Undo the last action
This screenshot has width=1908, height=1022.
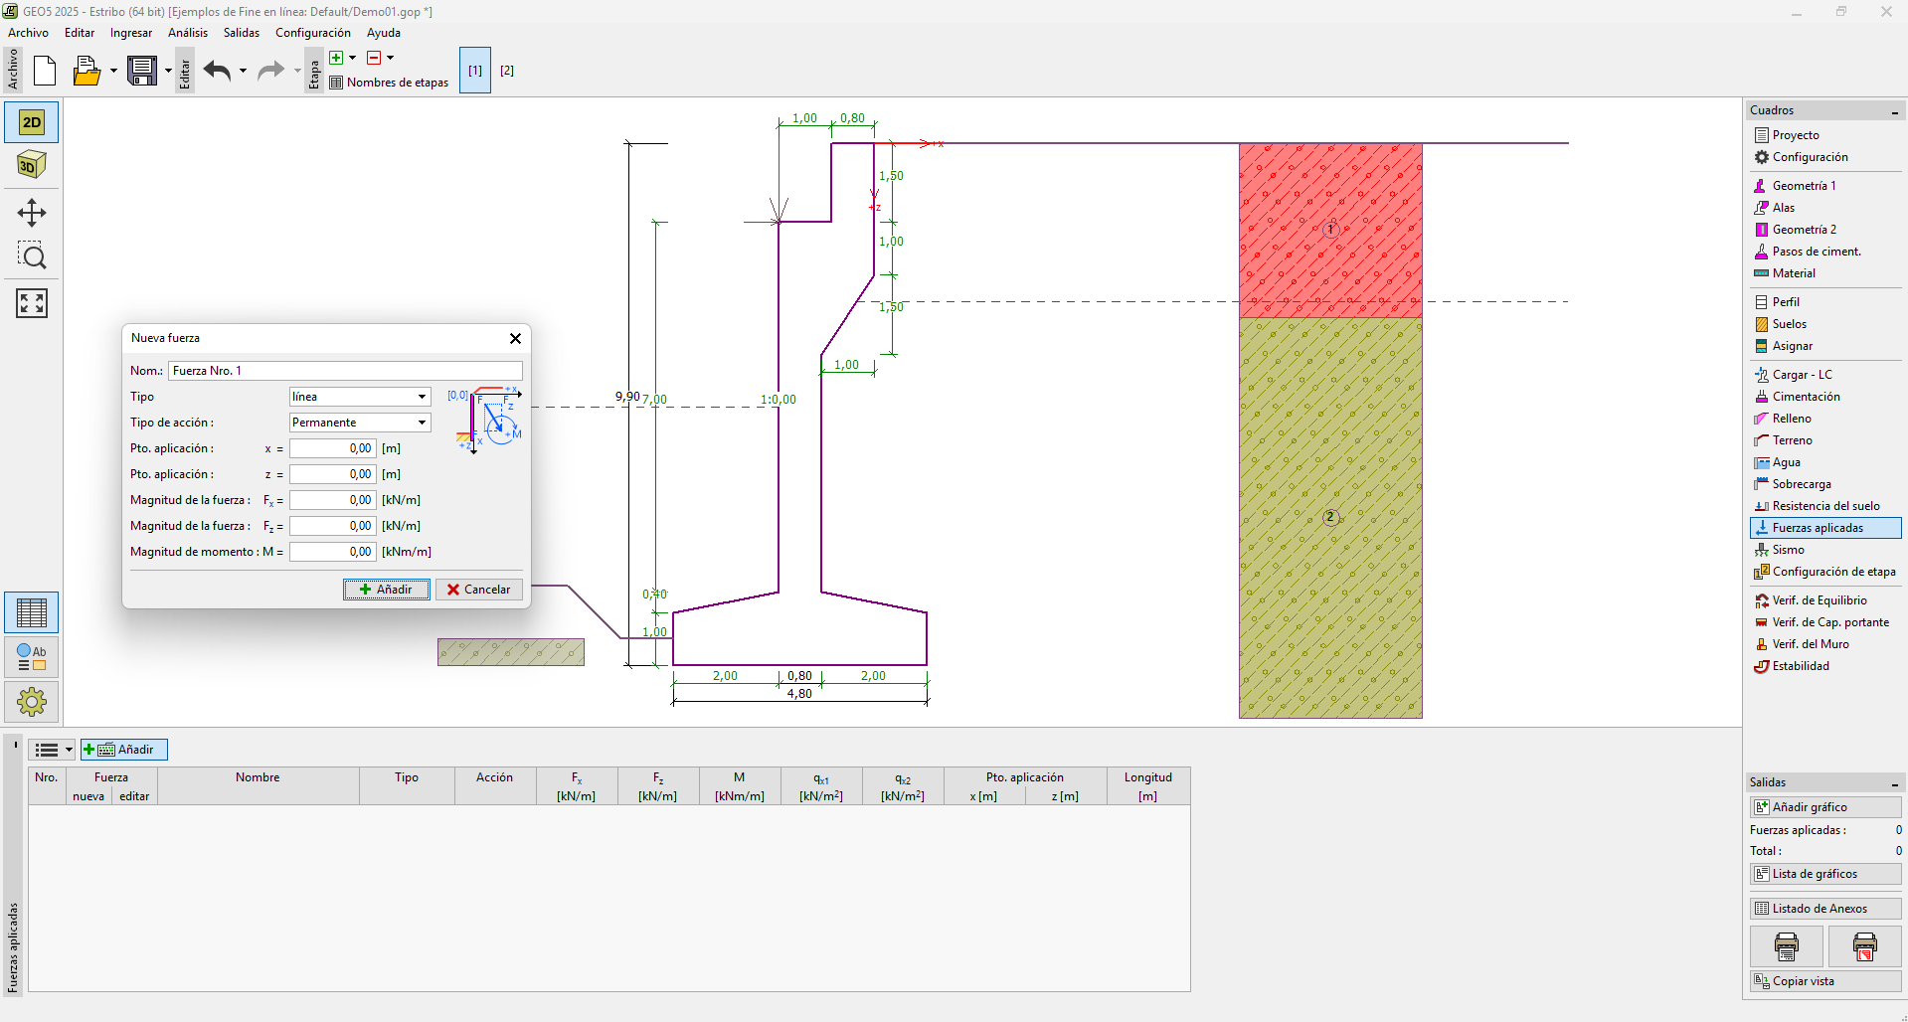pyautogui.click(x=218, y=71)
